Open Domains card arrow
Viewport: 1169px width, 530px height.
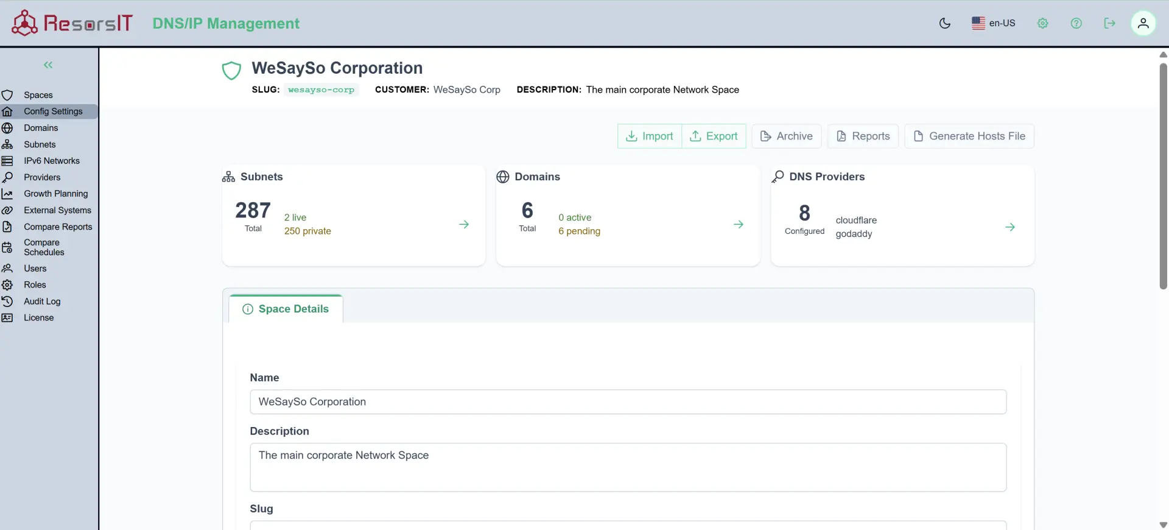point(739,224)
